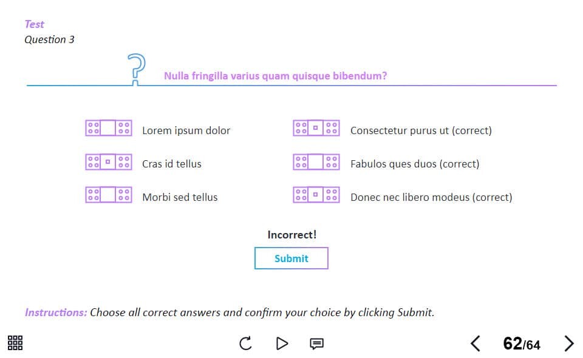
Task: Click the Incorrect! feedback message
Action: [291, 234]
